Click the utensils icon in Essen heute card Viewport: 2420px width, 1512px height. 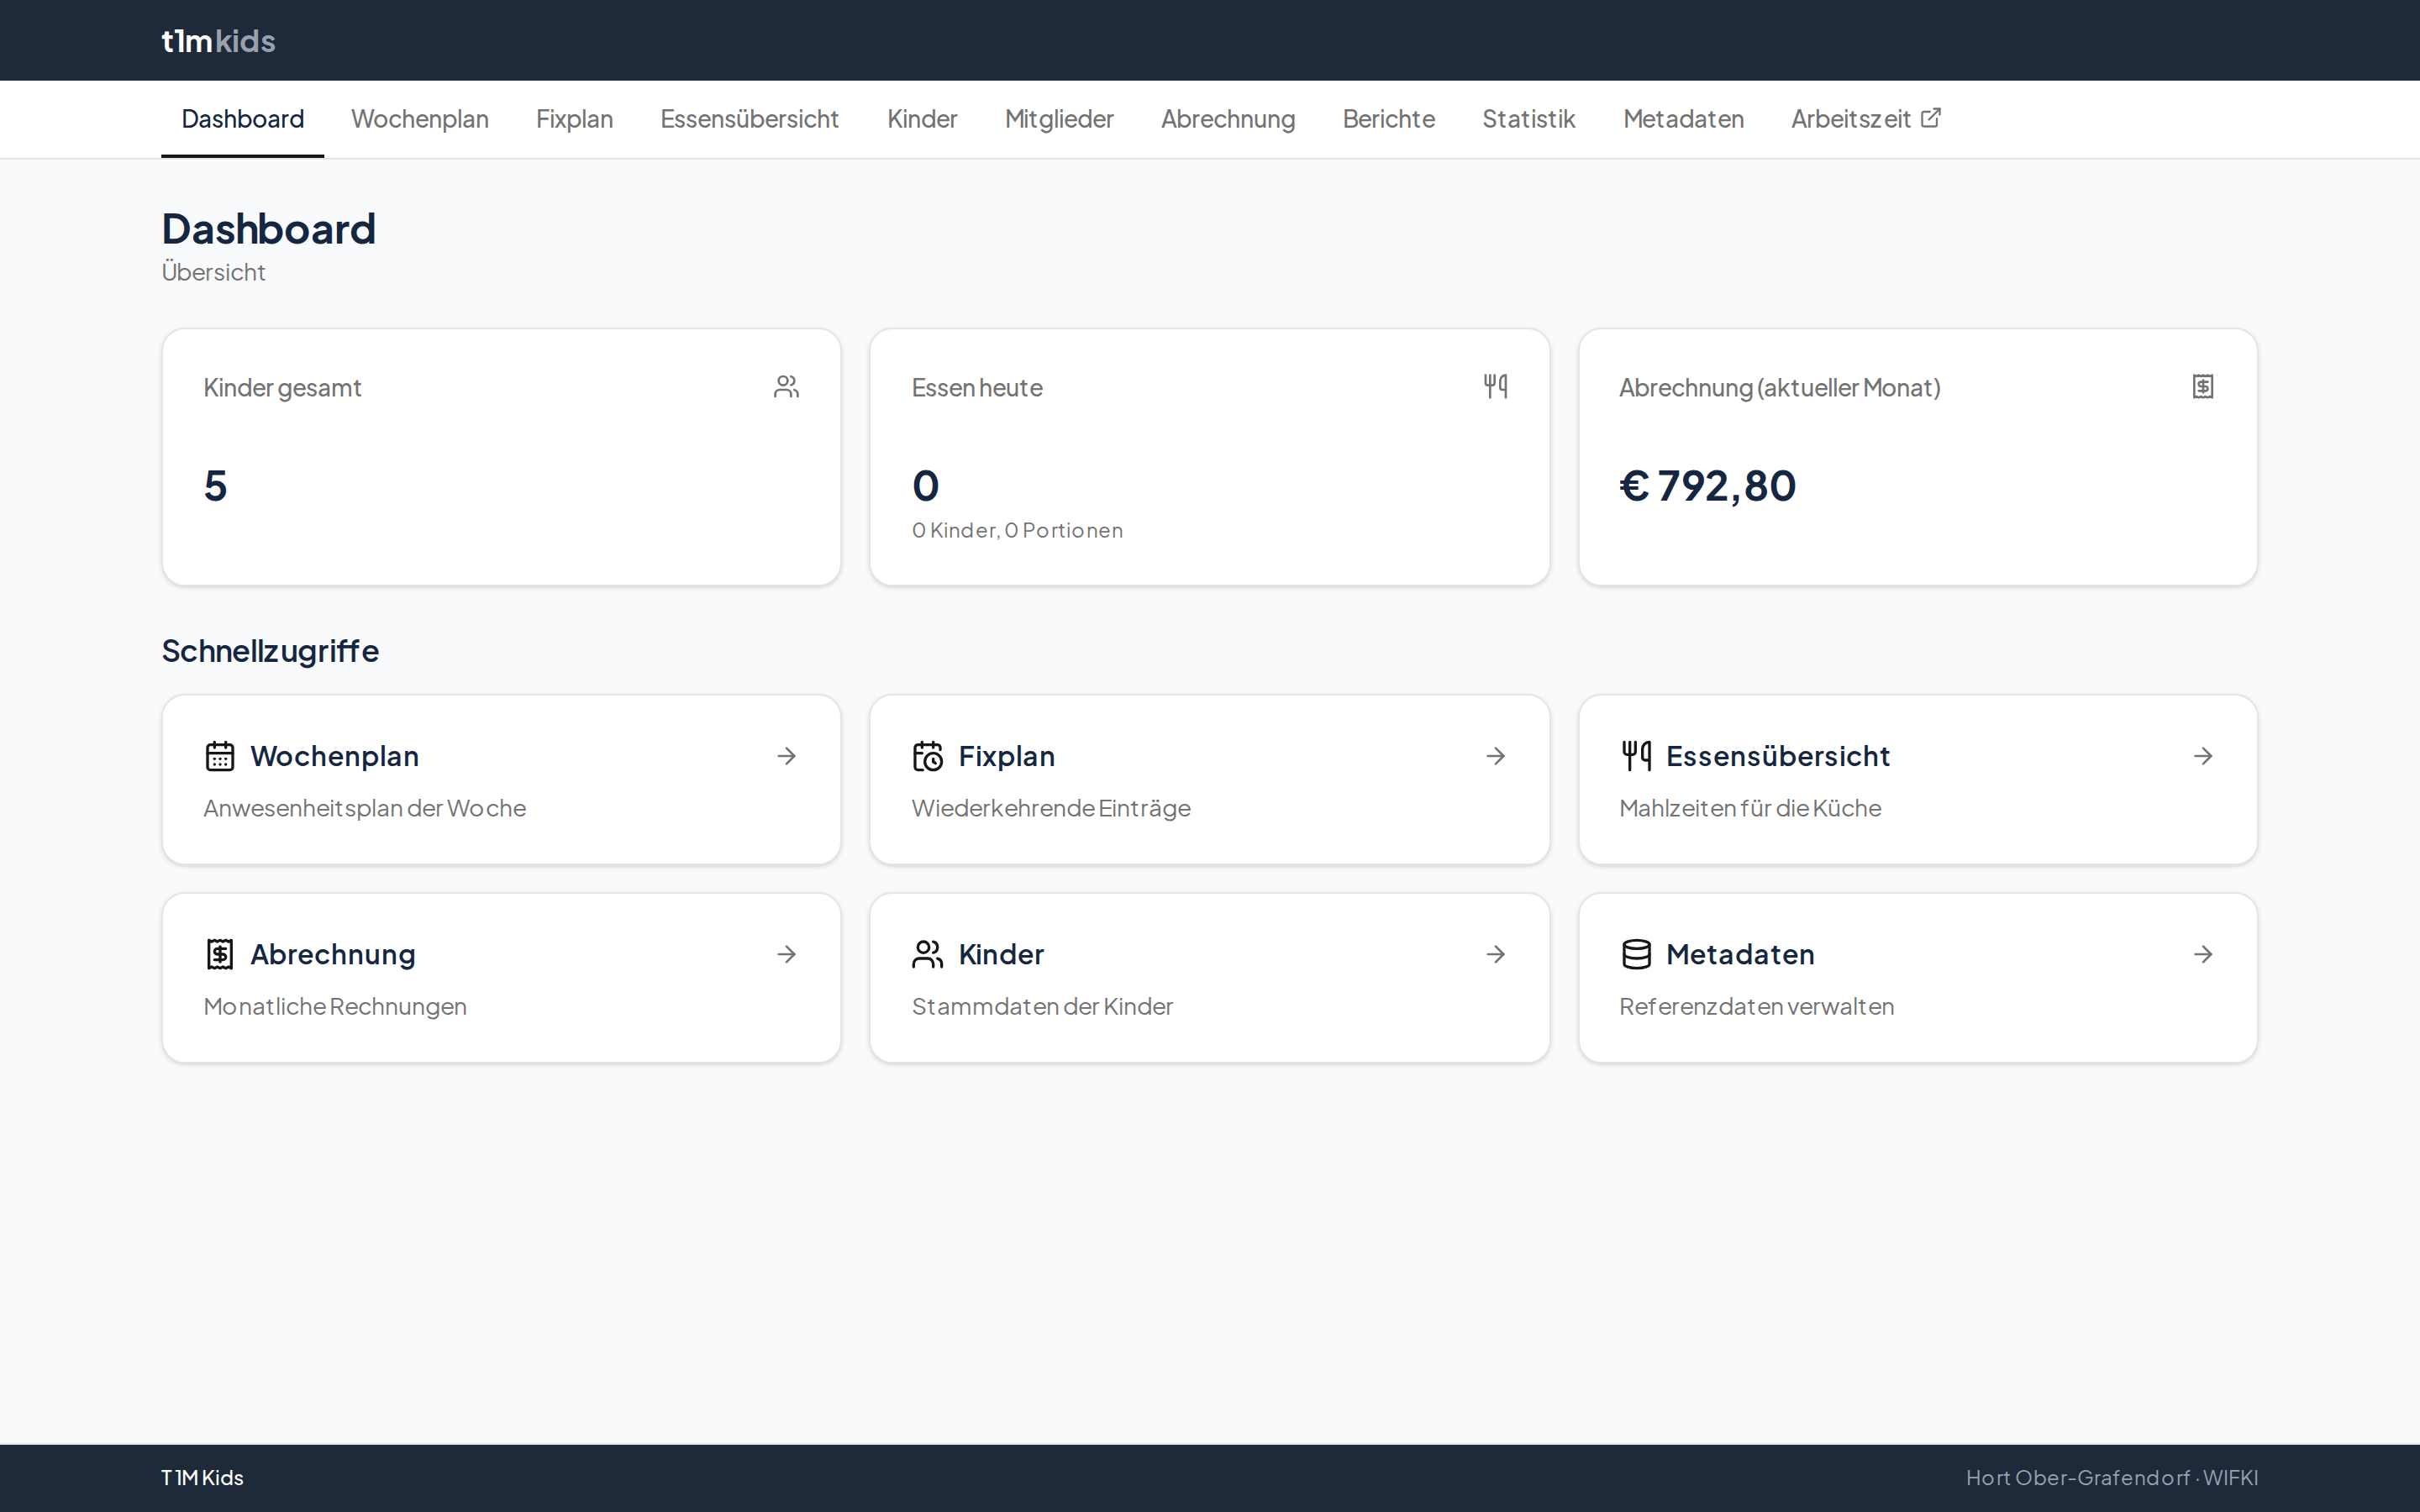[x=1495, y=386]
